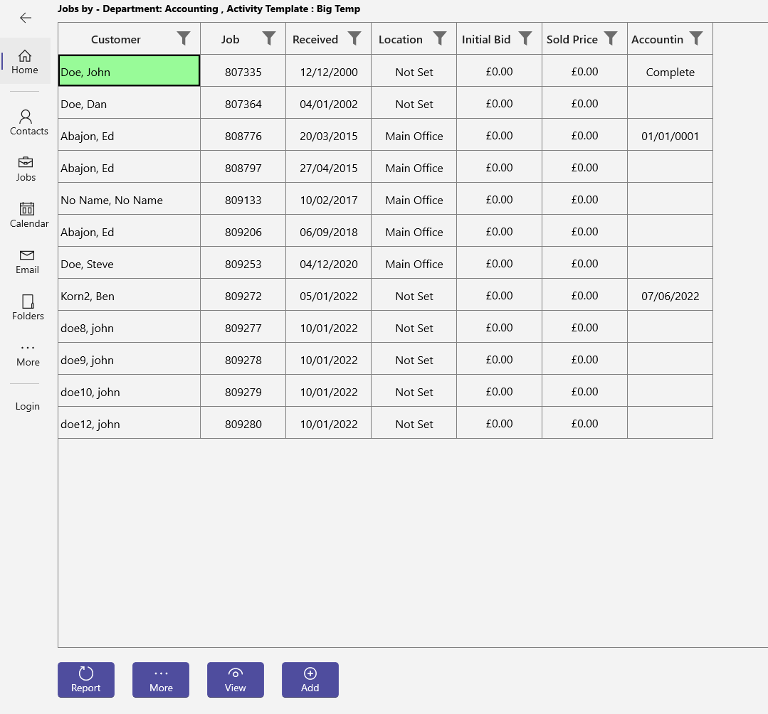Click the View button

point(236,680)
